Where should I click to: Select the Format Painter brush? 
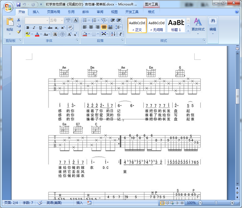pos(19,32)
